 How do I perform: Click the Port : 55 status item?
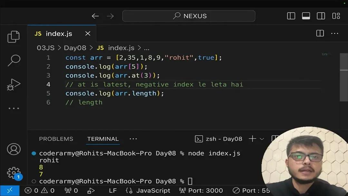click(251, 191)
